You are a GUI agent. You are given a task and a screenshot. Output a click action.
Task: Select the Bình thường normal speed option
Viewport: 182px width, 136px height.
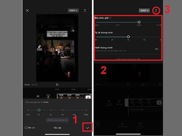123,125
